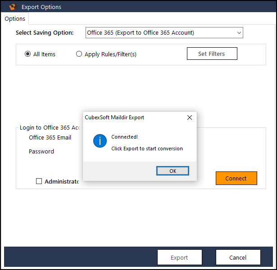Open the Select Saving Option dropdown
The image size is (277, 270).
pos(164,33)
